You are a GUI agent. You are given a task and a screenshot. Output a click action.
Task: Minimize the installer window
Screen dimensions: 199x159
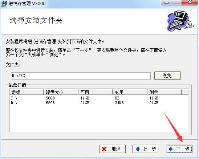point(166,2)
